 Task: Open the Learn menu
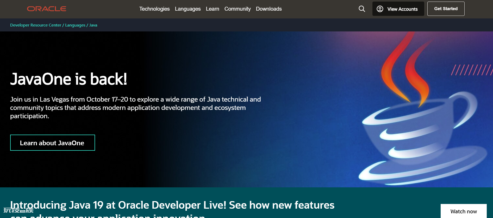click(213, 9)
